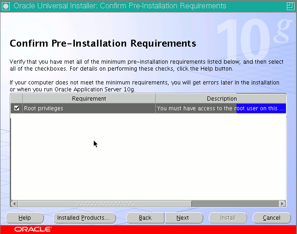
Task: Proceed with the Next button
Action: coord(184,218)
